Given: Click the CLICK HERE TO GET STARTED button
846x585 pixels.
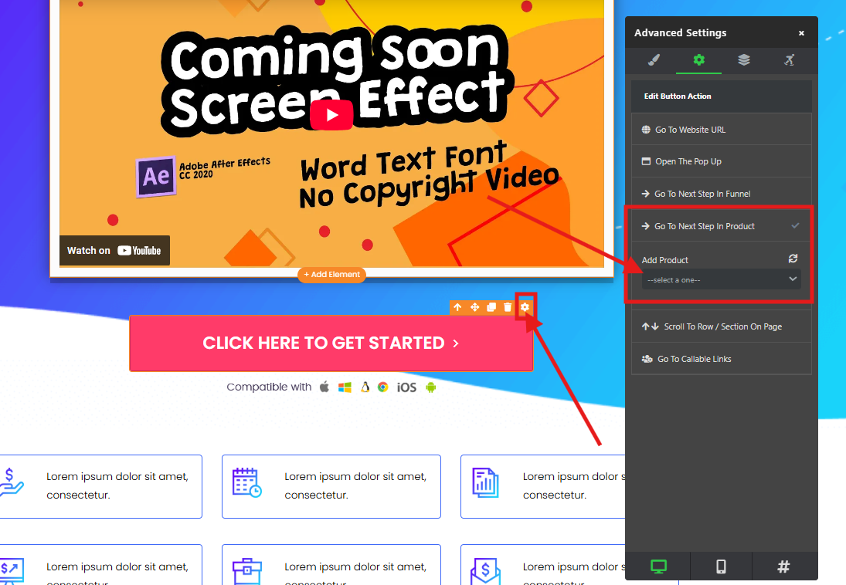Looking at the screenshot, I should coord(331,343).
